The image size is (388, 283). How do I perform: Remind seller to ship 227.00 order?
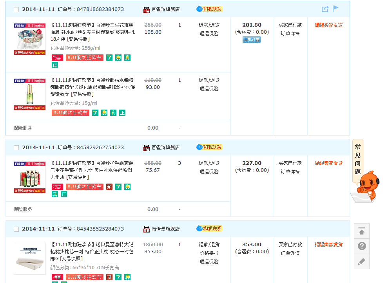click(328, 163)
